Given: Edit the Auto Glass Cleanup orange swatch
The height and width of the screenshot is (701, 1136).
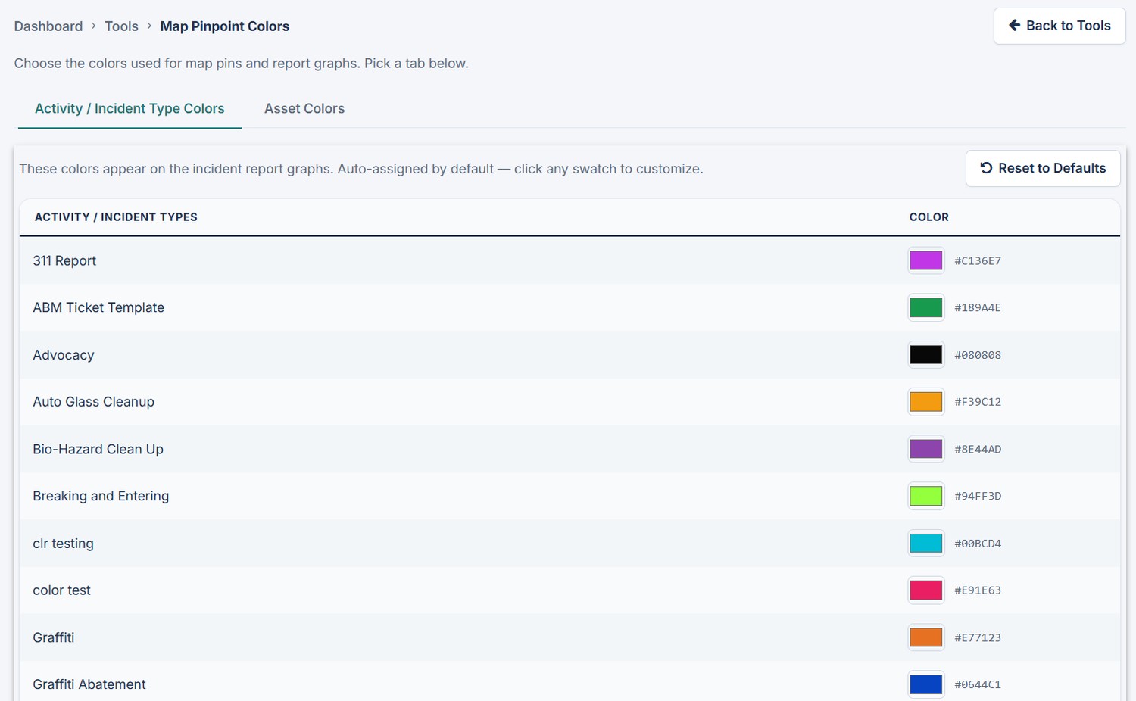Looking at the screenshot, I should point(925,402).
